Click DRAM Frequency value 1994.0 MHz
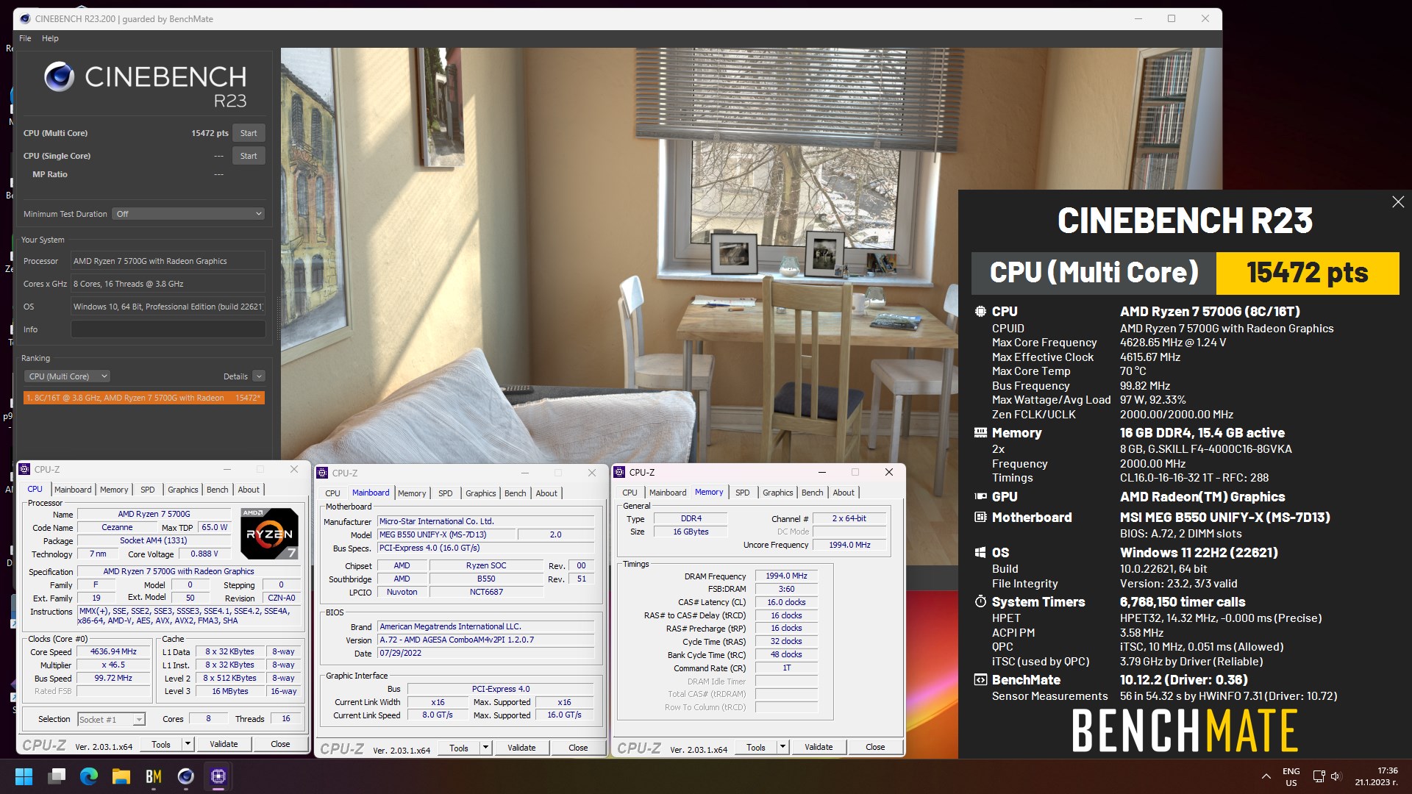 point(786,576)
